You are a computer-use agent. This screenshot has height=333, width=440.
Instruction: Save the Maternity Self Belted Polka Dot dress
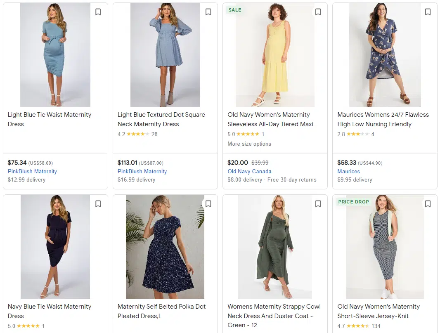point(208,204)
